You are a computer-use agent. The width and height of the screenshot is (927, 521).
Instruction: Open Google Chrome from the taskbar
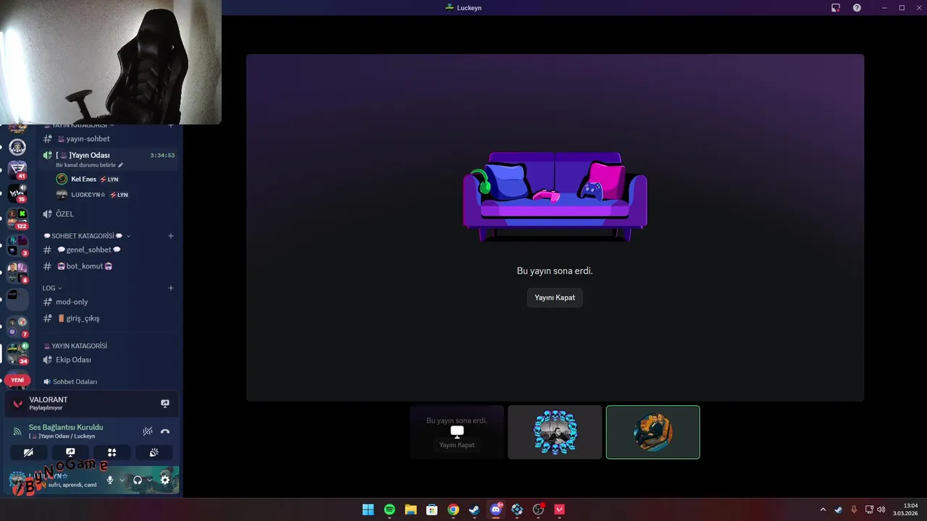tap(453, 509)
